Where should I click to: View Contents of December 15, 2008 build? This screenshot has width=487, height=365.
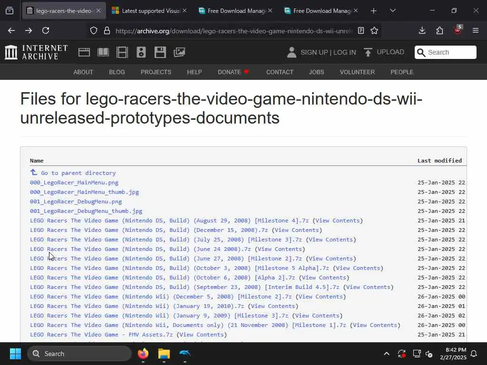[x=297, y=230]
